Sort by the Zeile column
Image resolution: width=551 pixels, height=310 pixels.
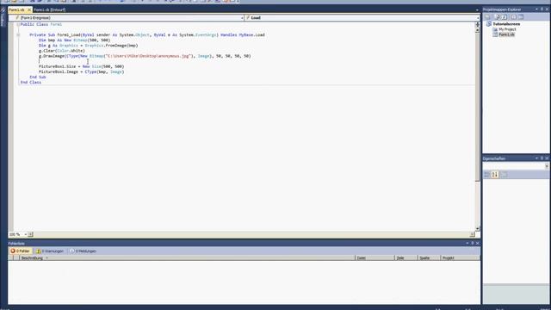pos(406,258)
